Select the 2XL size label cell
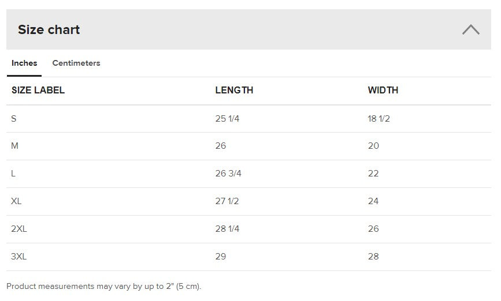501x301 pixels. 19,229
